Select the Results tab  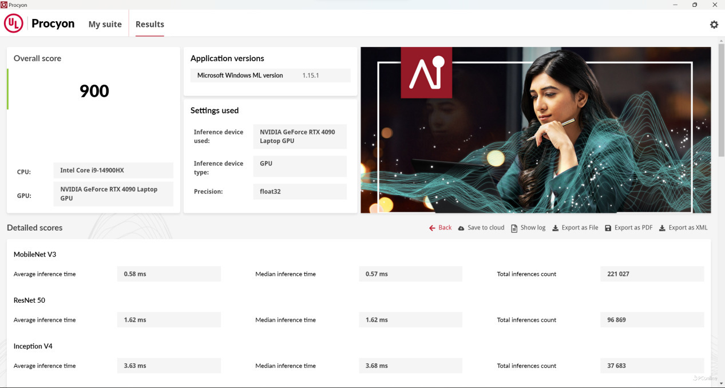click(x=150, y=24)
